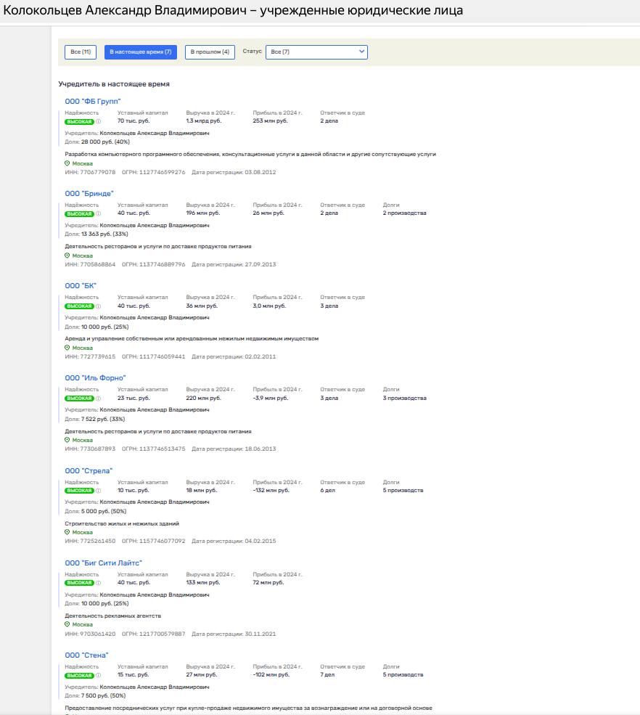The image size is (640, 715).
Task: Open the ООО "ФБ Групп" company page
Action: pyautogui.click(x=92, y=102)
